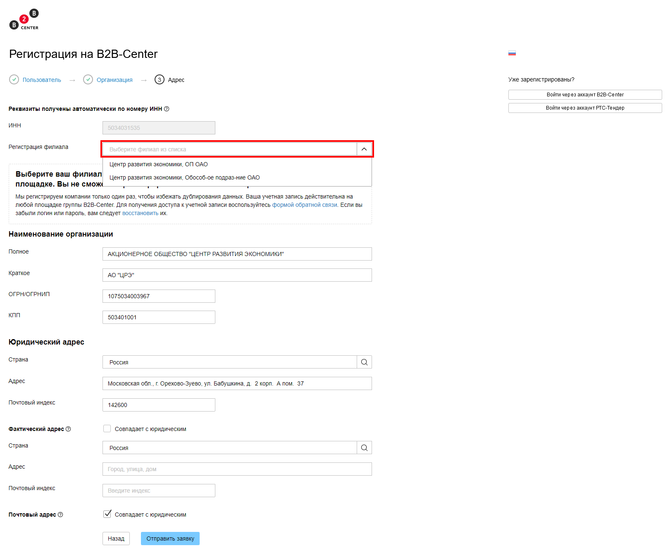Click the Наименование организации heading
670x553 pixels.
tap(61, 234)
